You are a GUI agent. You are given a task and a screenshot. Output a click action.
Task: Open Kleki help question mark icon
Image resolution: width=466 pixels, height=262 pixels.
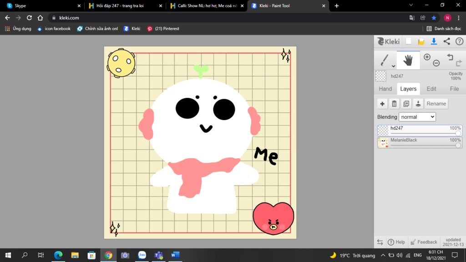tap(460, 41)
